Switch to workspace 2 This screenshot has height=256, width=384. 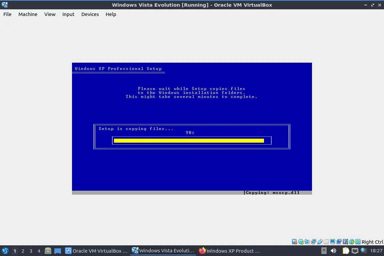point(23,251)
